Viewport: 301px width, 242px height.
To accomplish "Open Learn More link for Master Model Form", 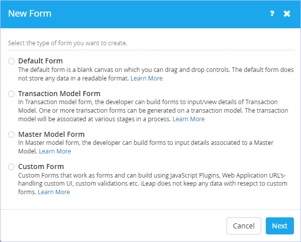I will click(x=55, y=151).
